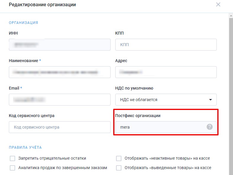Enable the negative stock prohibition checkbox
This screenshot has height=175, width=233.
[12, 158]
